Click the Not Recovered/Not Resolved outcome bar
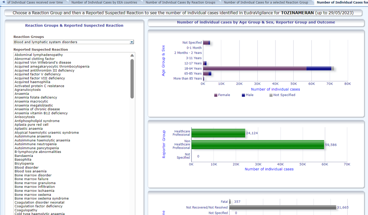Image resolution: width=368 pixels, height=215 pixels. 282,207
